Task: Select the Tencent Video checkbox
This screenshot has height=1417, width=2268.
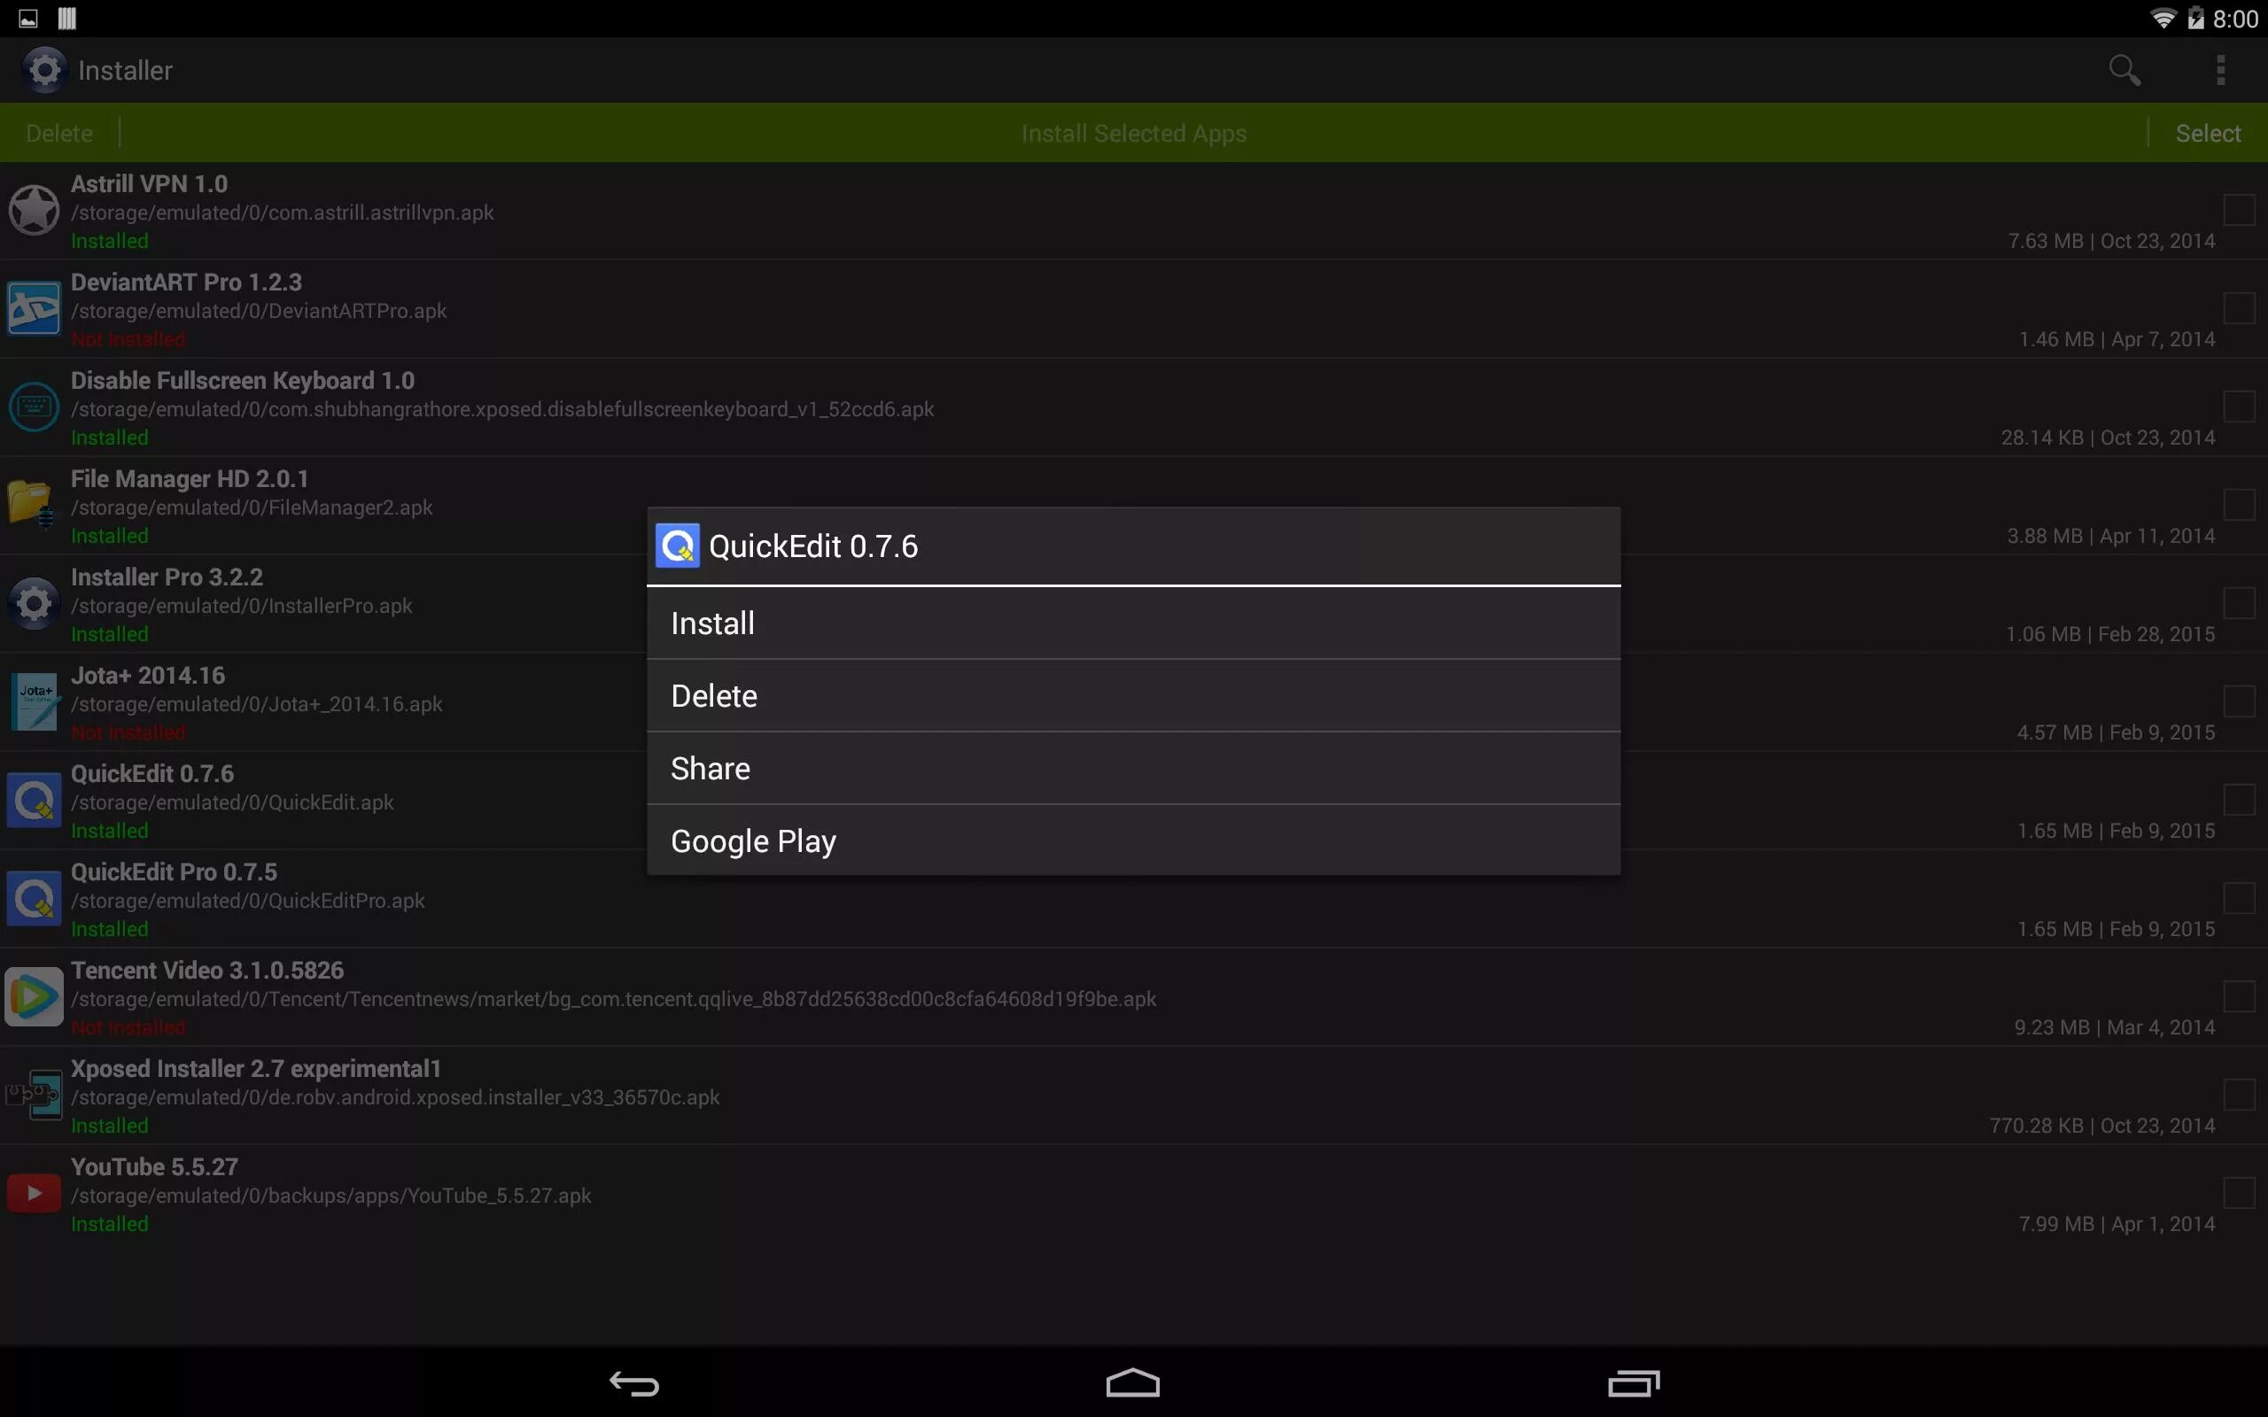Action: point(2238,996)
